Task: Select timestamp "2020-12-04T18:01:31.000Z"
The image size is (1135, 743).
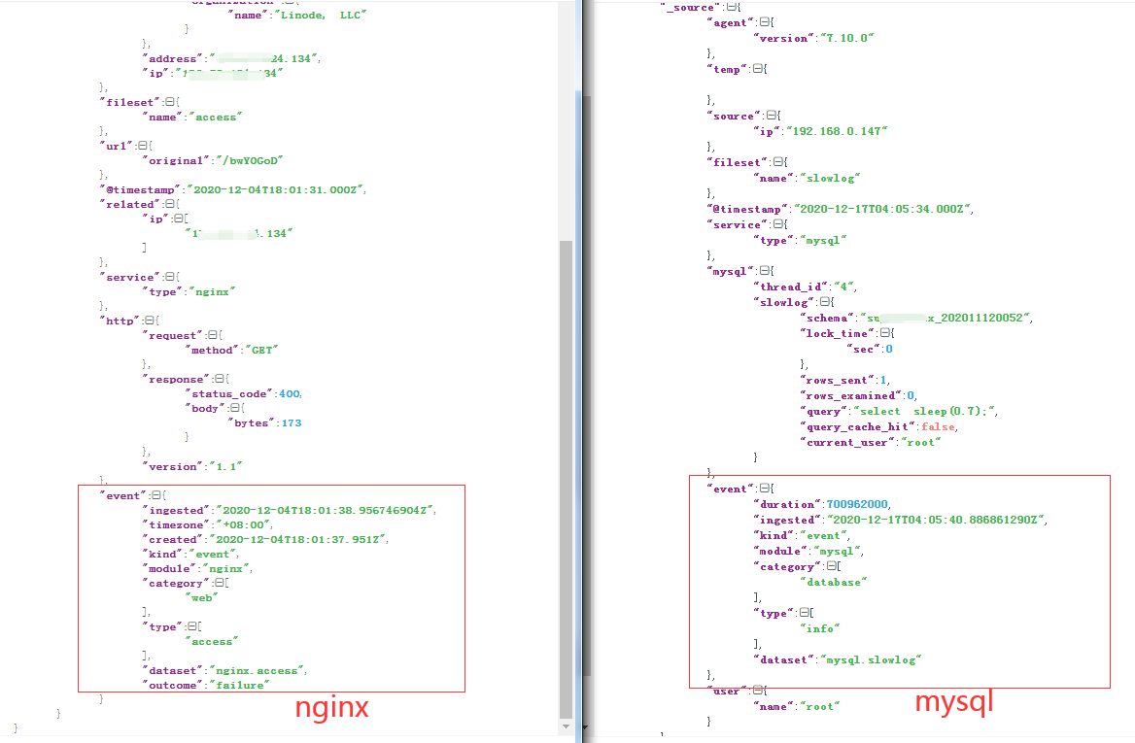Action: coord(276,189)
